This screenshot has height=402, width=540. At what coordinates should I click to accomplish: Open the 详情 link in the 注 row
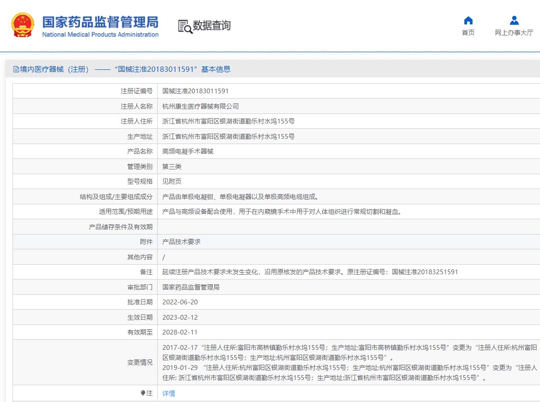169,393
